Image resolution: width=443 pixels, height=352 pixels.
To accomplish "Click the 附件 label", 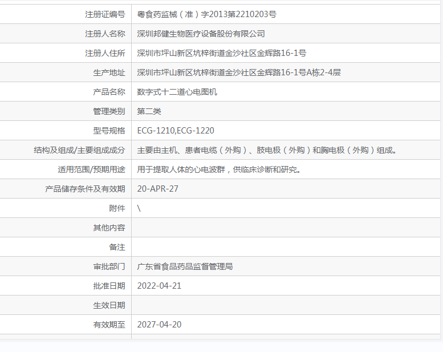I will point(117,208).
